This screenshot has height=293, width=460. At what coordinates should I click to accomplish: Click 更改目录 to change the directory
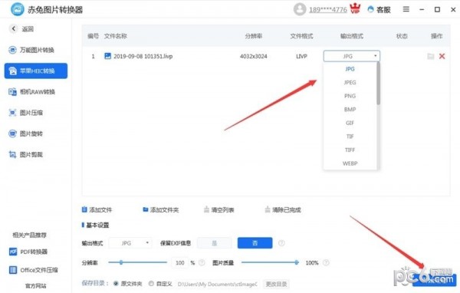click(x=276, y=285)
